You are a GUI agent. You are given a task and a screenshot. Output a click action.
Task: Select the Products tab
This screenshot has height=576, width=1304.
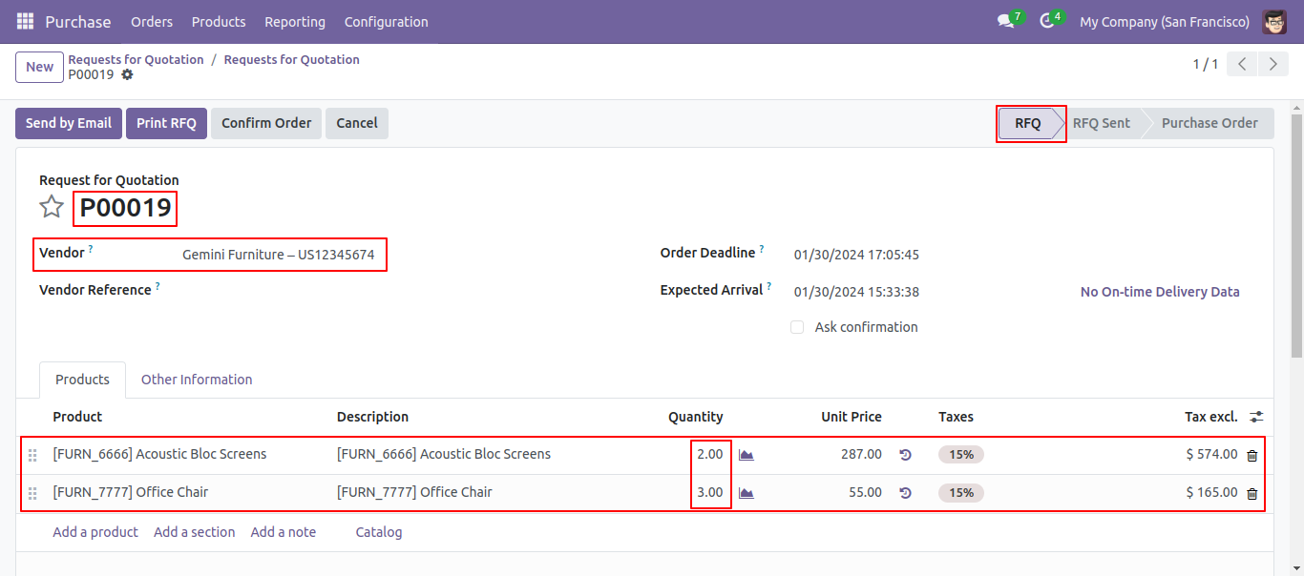click(x=82, y=380)
